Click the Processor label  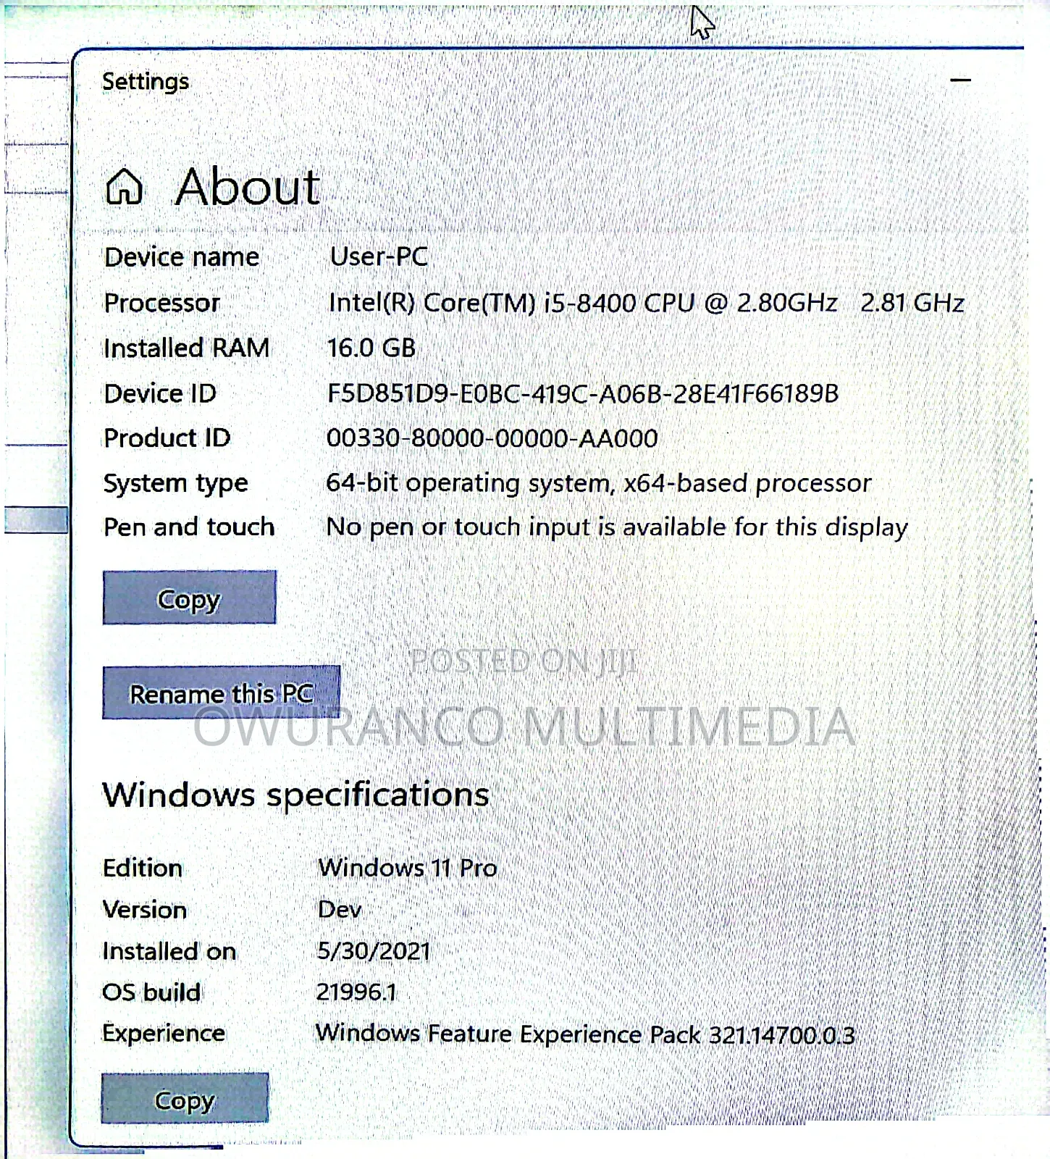pyautogui.click(x=162, y=303)
